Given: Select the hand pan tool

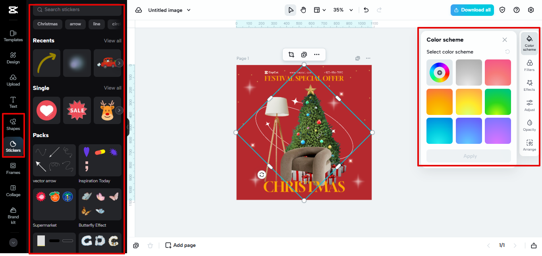Looking at the screenshot, I should click(303, 10).
